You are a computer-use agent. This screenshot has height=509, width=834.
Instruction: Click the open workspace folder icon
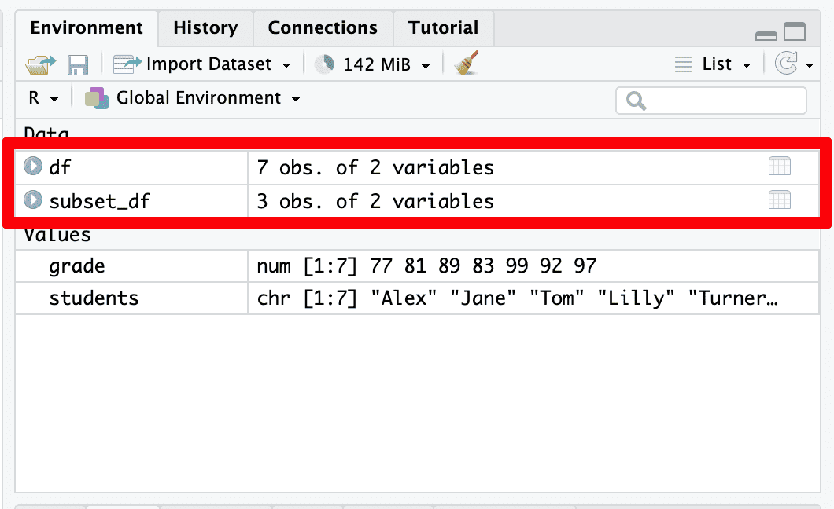41,64
